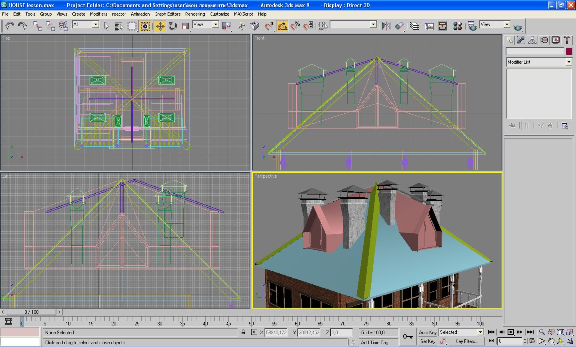Open the Modifiers menu
The height and width of the screenshot is (347, 576).
click(x=98, y=14)
